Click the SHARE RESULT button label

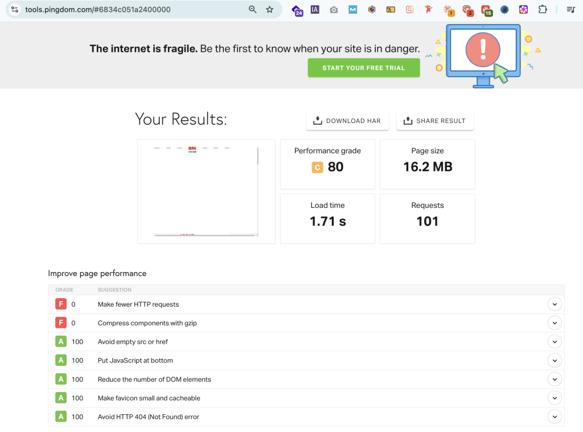(441, 121)
